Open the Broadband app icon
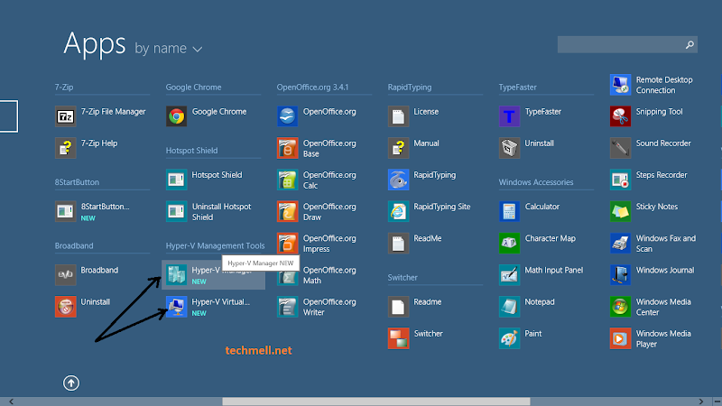Image resolution: width=722 pixels, height=406 pixels. pyautogui.click(x=65, y=275)
